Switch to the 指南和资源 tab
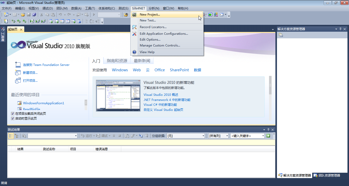Screen dimensions: 349x186 click(117, 61)
